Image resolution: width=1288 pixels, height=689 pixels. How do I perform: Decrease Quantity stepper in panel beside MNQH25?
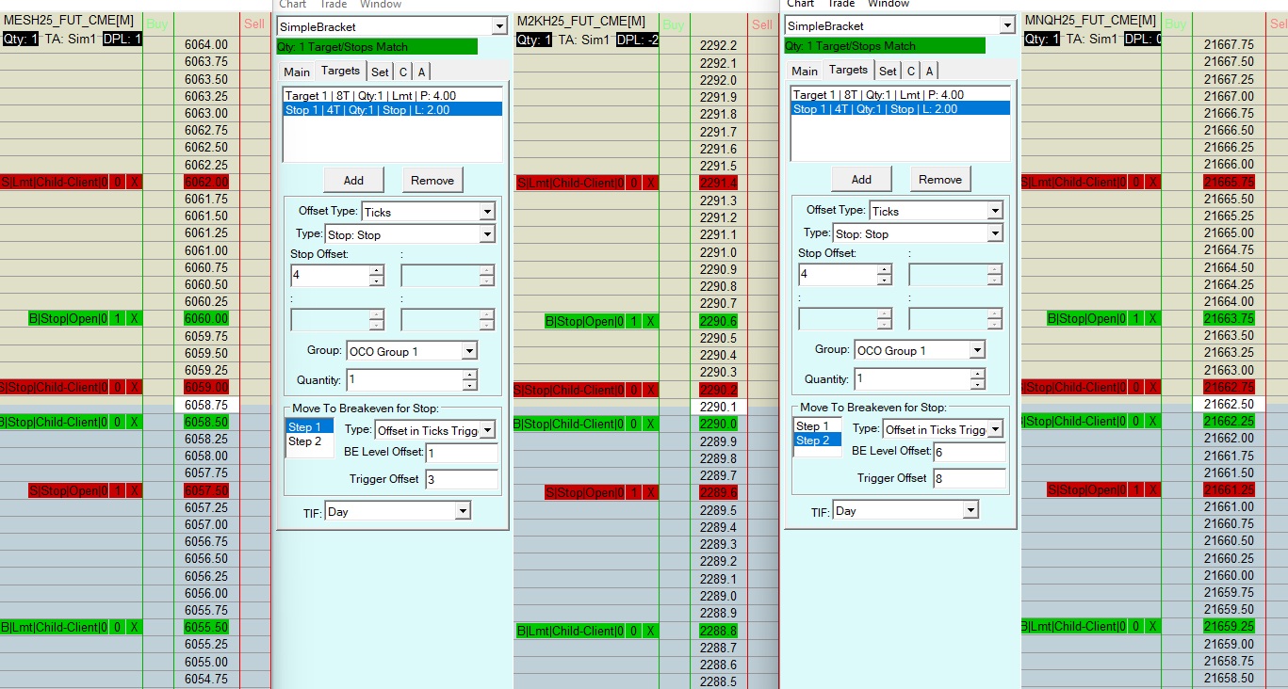[x=978, y=384]
